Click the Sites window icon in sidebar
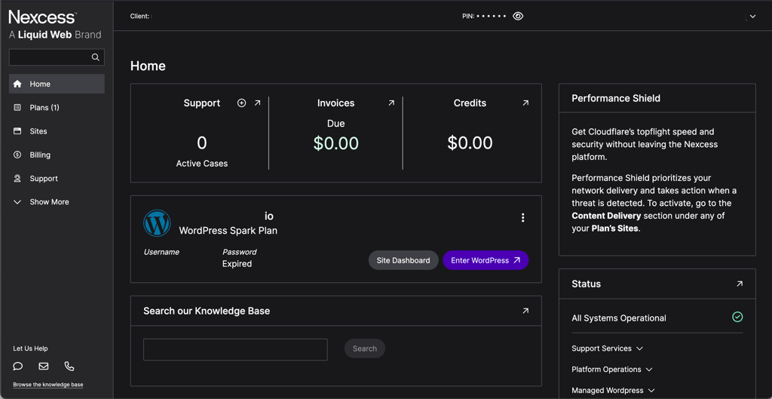Screen dimensions: 772x399 pos(17,131)
